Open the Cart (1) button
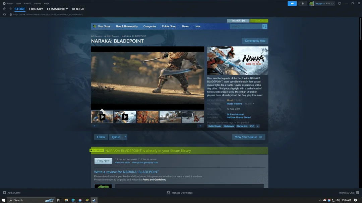 (259, 21)
